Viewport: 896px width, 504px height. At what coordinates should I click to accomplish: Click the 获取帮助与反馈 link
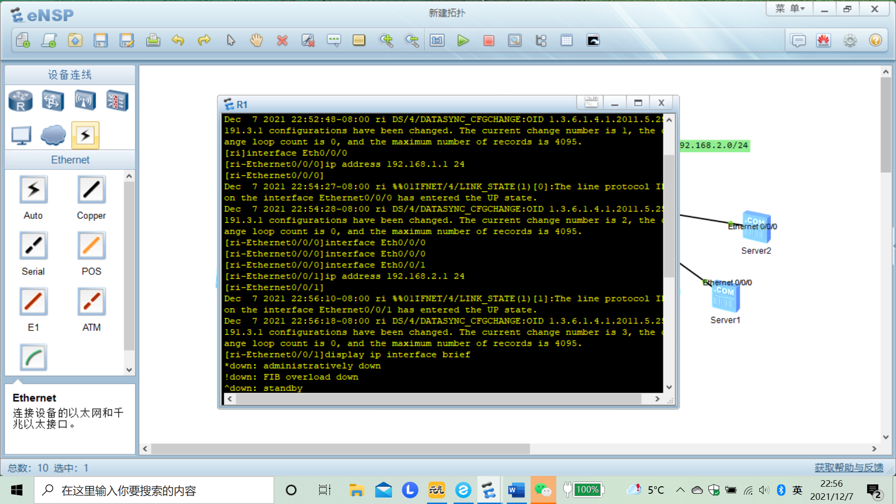848,468
